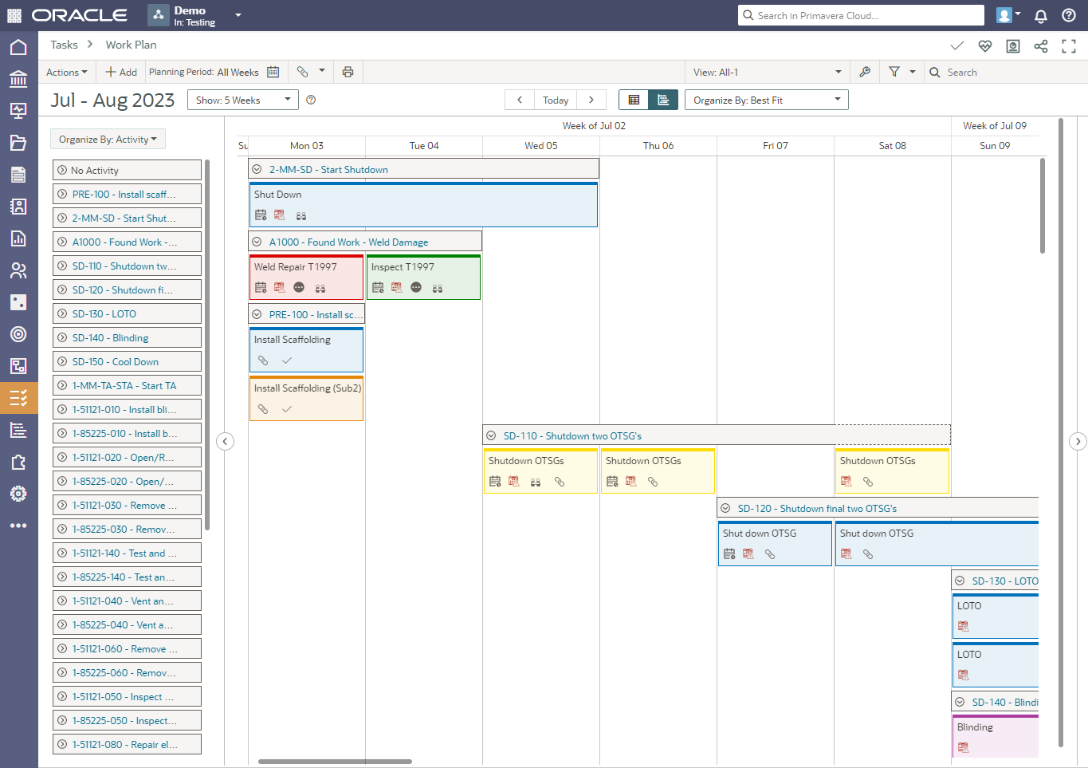Click the Home icon in the sidebar

click(18, 47)
